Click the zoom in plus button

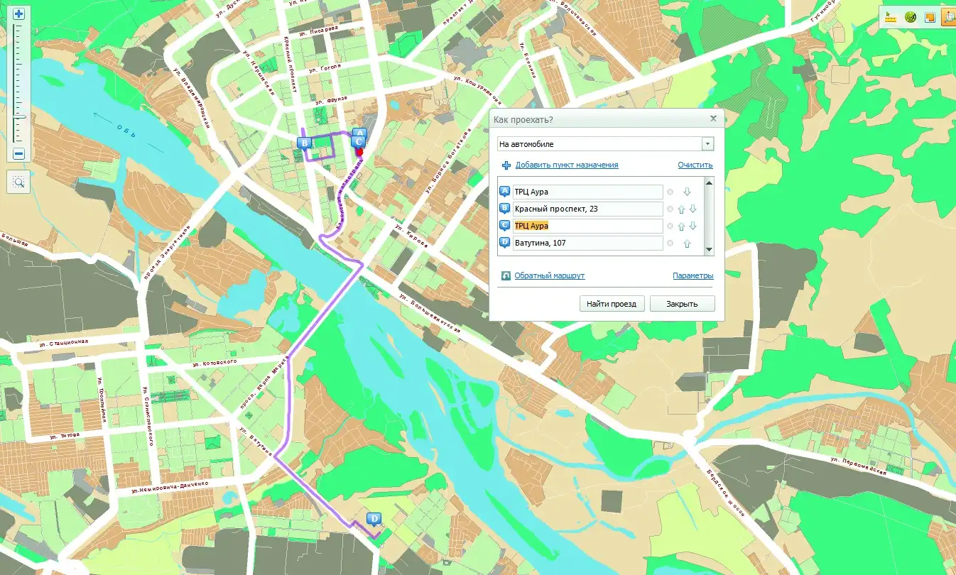coord(18,13)
